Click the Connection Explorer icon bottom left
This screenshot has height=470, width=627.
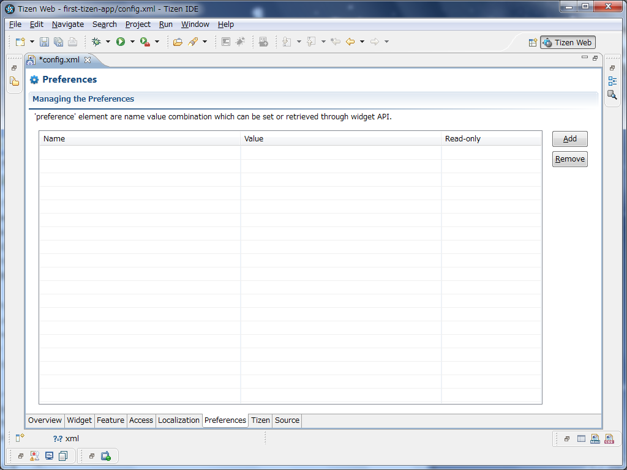105,456
